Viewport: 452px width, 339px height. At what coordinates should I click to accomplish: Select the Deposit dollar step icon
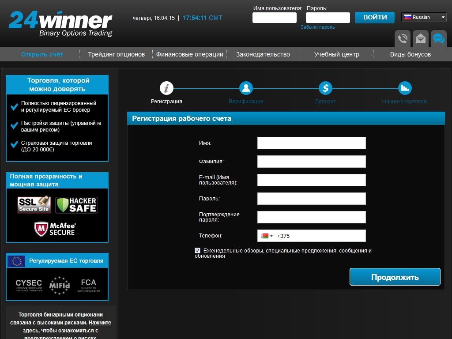pos(325,88)
